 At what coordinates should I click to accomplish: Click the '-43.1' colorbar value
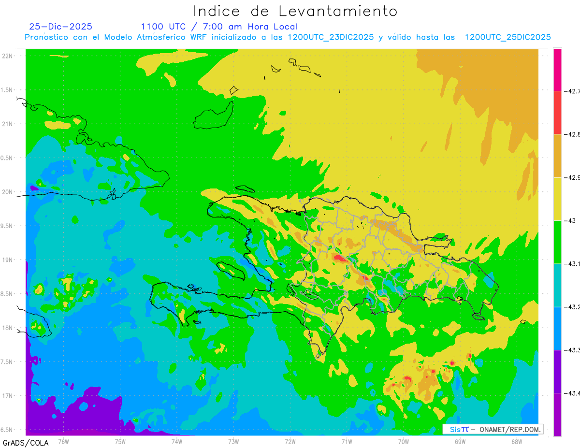pyautogui.click(x=573, y=263)
